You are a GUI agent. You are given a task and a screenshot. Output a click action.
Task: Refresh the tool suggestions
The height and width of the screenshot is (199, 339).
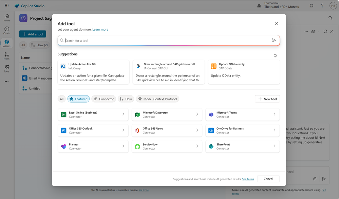[275, 56]
